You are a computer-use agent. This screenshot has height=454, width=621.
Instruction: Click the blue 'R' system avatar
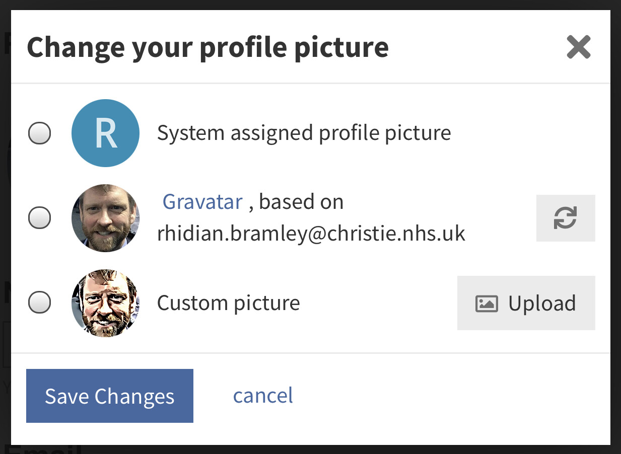(x=105, y=133)
